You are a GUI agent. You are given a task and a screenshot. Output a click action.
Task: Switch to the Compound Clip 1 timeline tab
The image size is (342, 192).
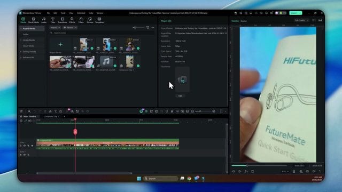[51, 116]
